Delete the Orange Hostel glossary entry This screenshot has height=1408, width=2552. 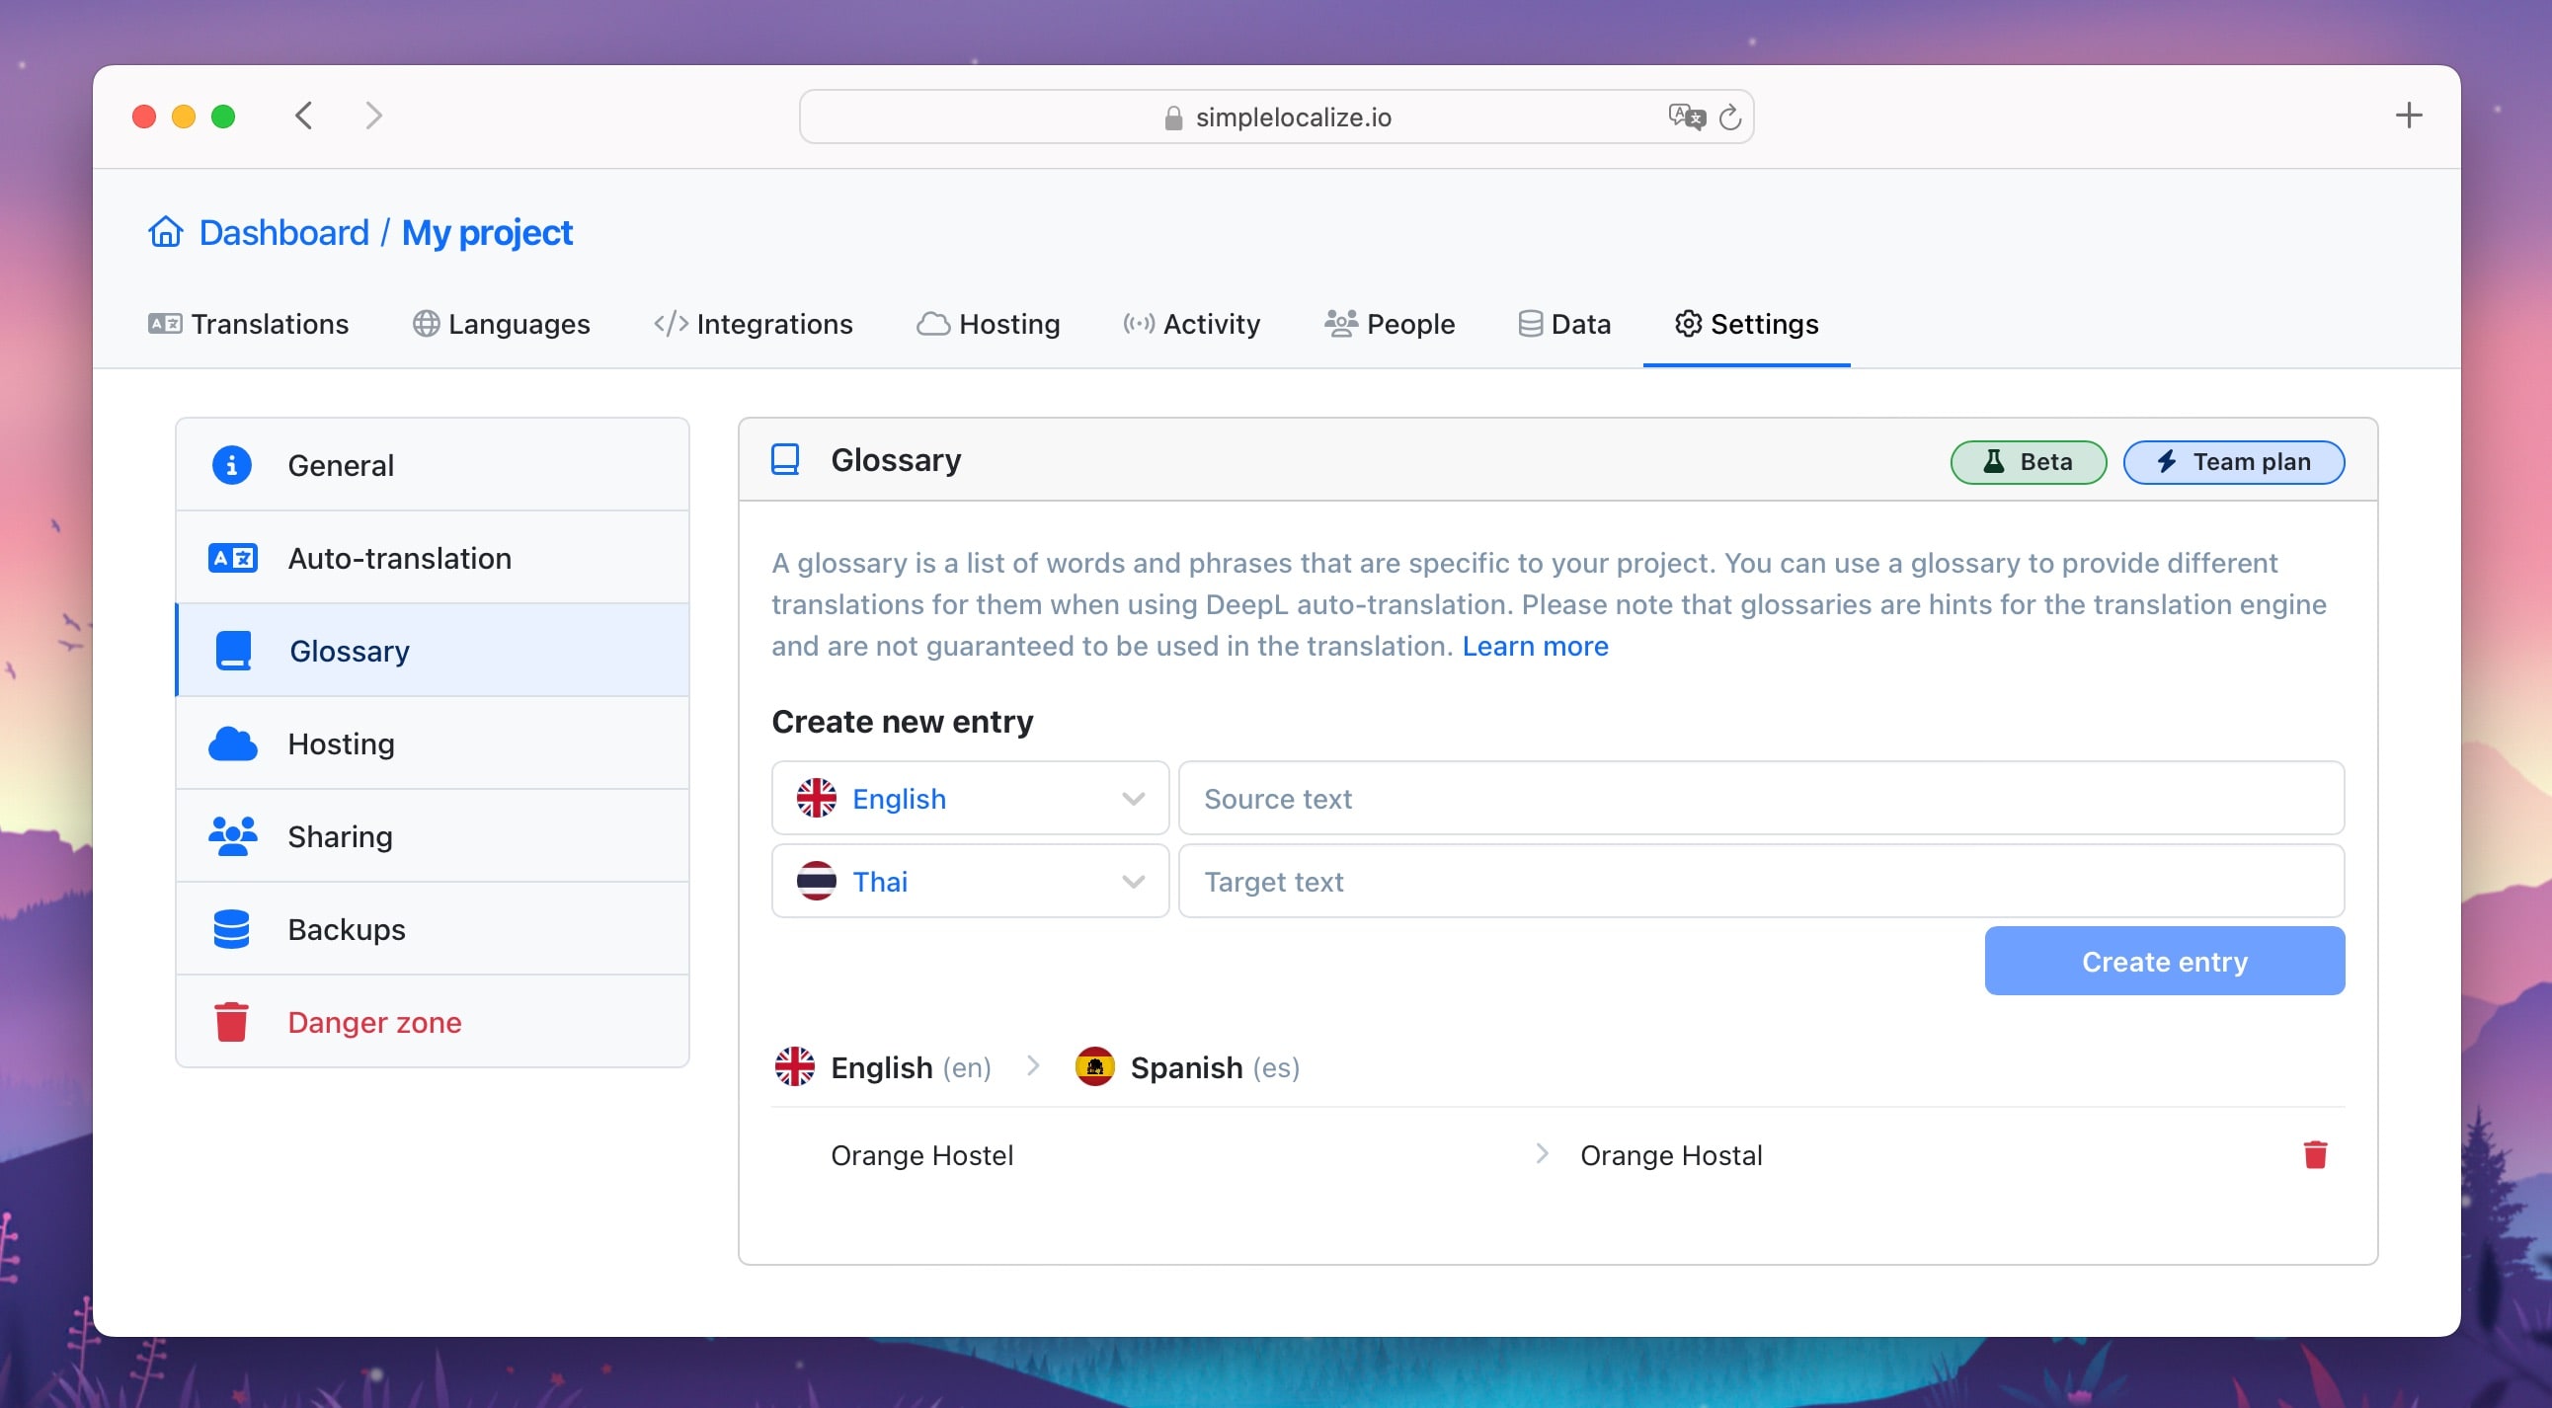point(2314,1154)
